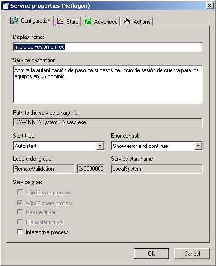Click the State tab chart icon
The height and width of the screenshot is (266, 216).
pyautogui.click(x=60, y=21)
